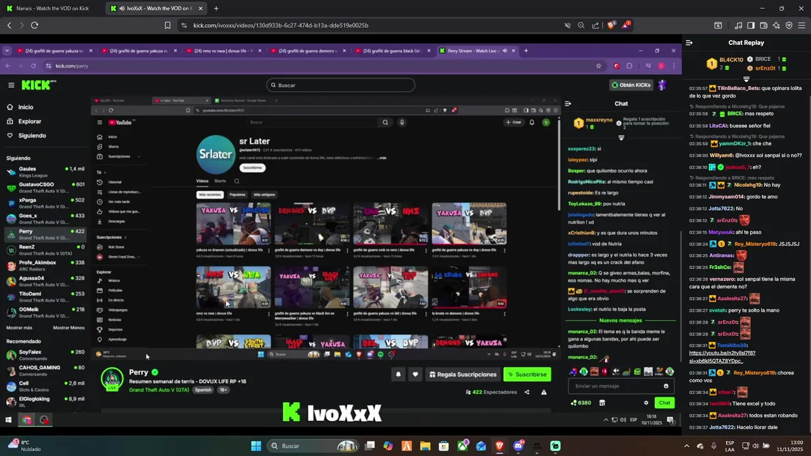Click chat user Rey_Misteryo619 at 02:36:24
This screenshot has width=811, height=456.
point(754,244)
